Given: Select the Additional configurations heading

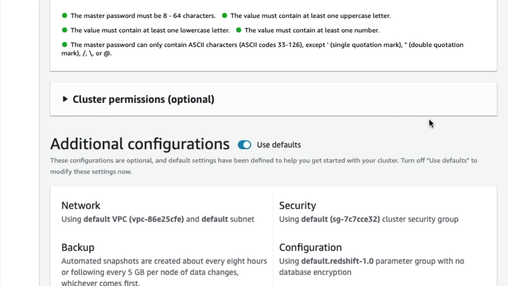Looking at the screenshot, I should coord(140,144).
